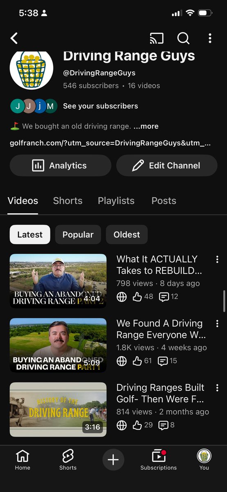This screenshot has height=492, width=227.
Task: Go to Home in bottom navigation
Action: pos(23,460)
